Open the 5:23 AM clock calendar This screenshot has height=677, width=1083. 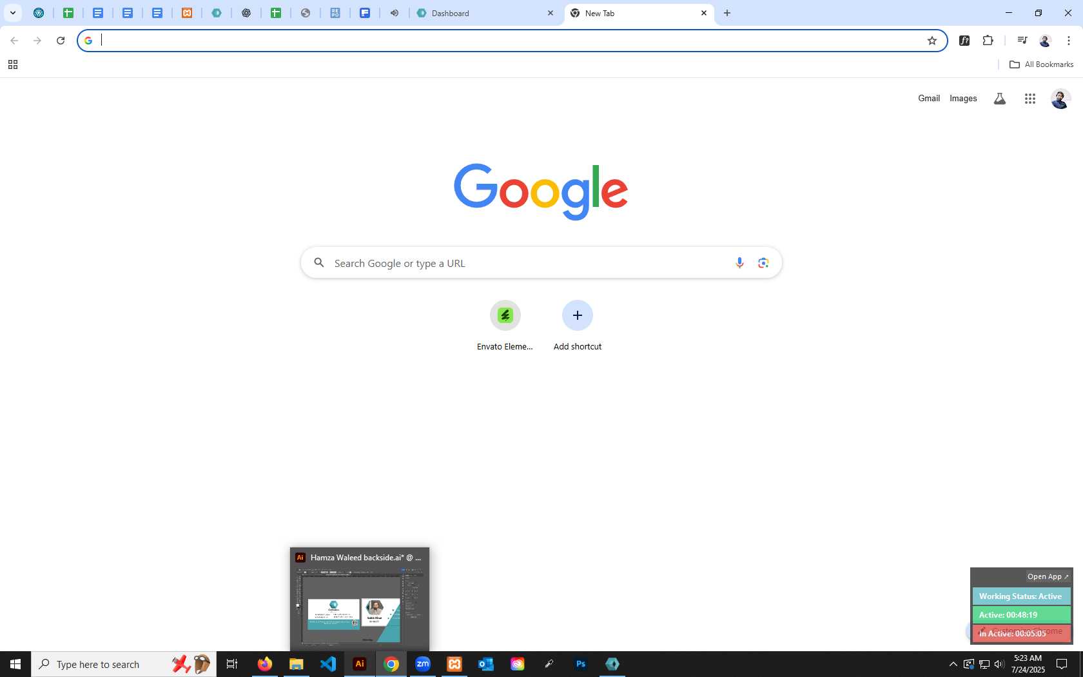[x=1028, y=664]
